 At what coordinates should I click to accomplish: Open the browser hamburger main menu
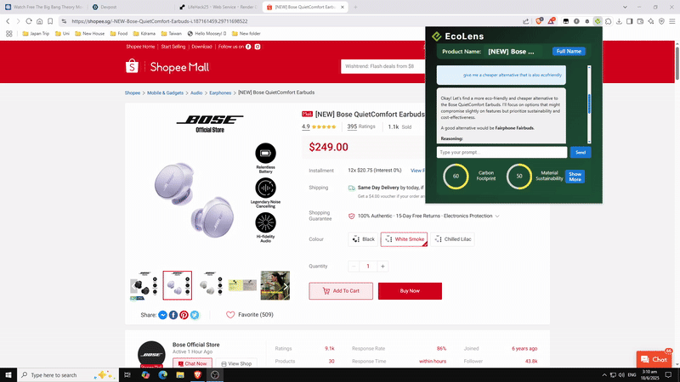[672, 21]
